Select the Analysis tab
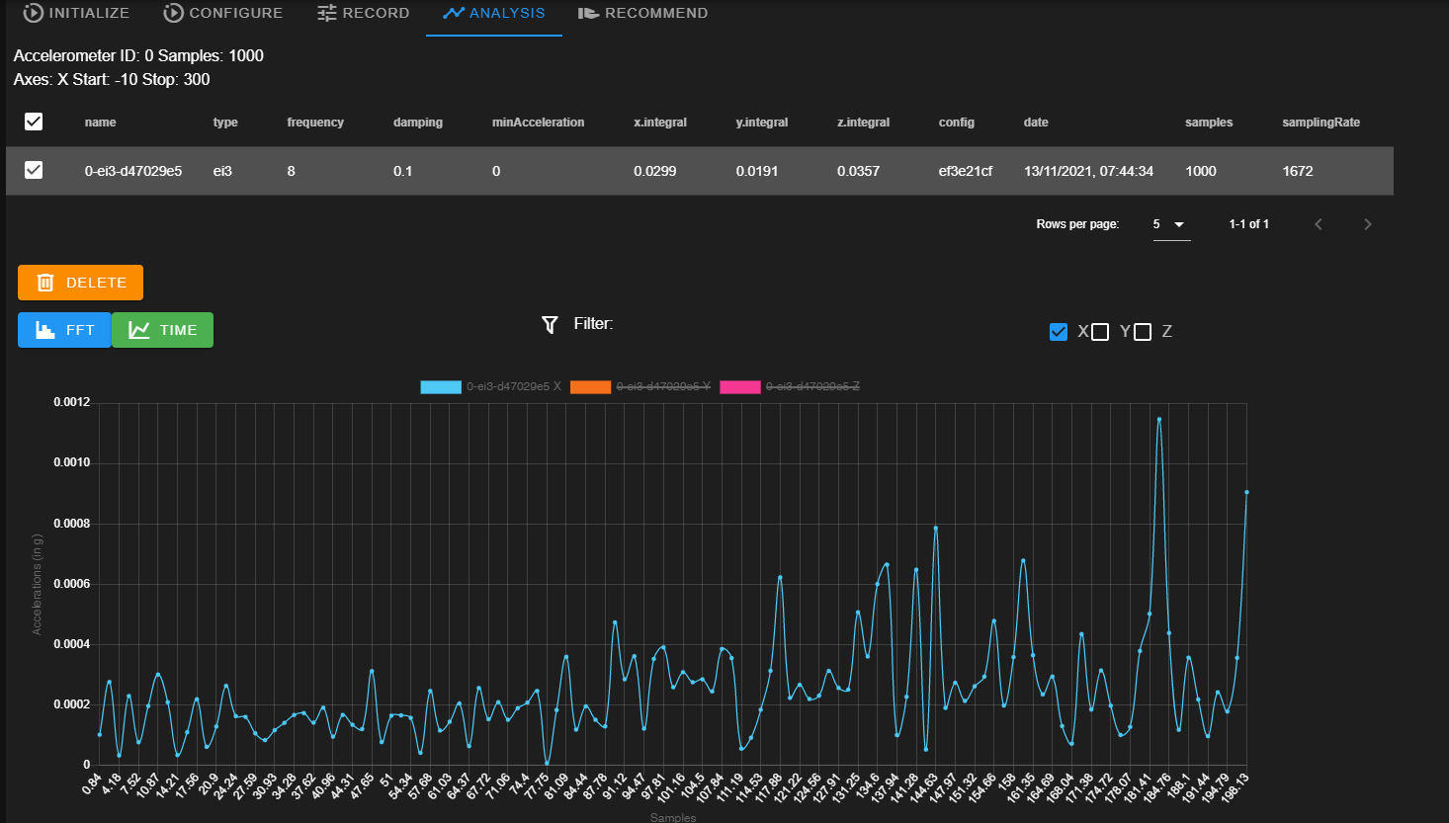Image resolution: width=1449 pixels, height=823 pixels. [x=494, y=13]
